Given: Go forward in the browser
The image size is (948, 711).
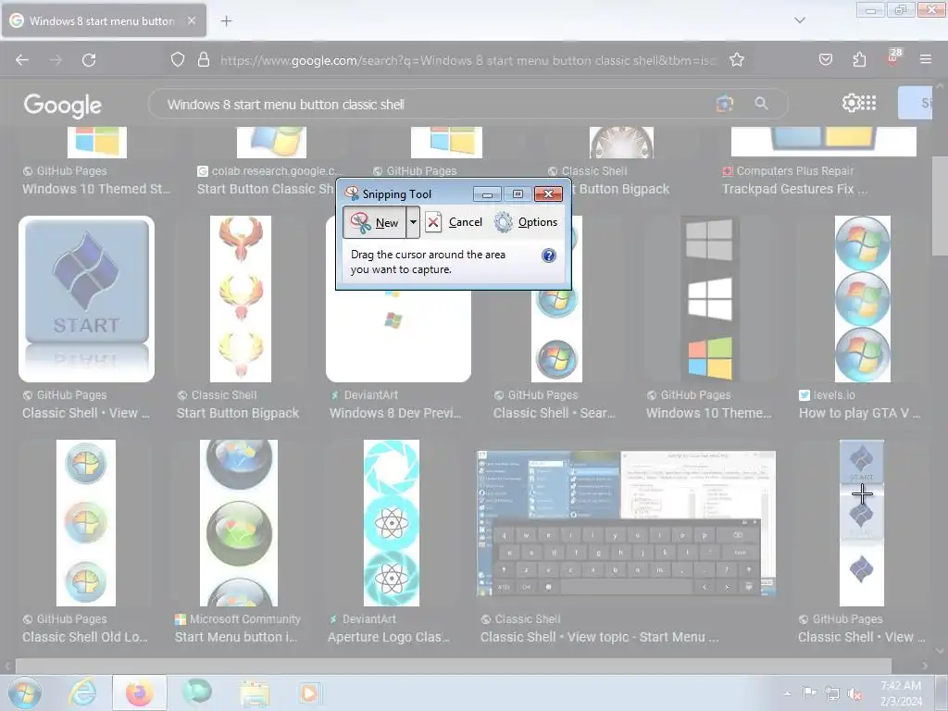Looking at the screenshot, I should tap(56, 59).
